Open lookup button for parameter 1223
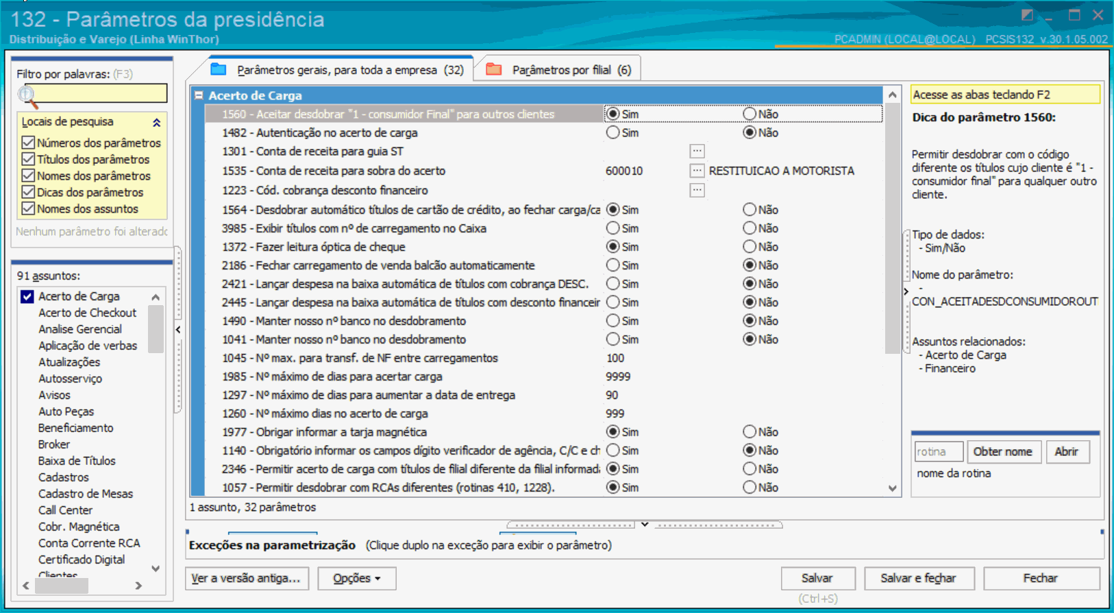The width and height of the screenshot is (1114, 613). [x=697, y=190]
